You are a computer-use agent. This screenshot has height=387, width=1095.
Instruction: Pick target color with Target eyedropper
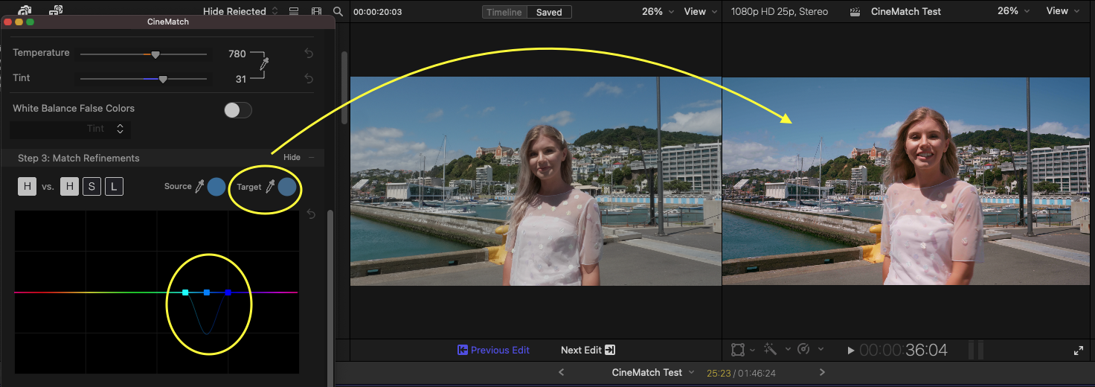(270, 187)
